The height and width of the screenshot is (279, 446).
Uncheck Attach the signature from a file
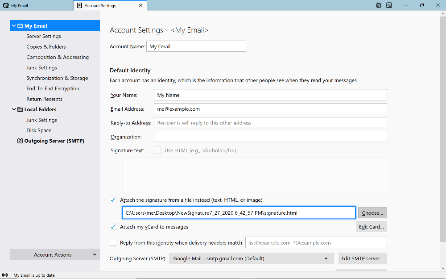click(113, 200)
